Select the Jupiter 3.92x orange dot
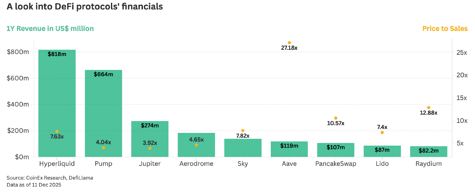The width and height of the screenshot is (475, 193). pos(150,148)
